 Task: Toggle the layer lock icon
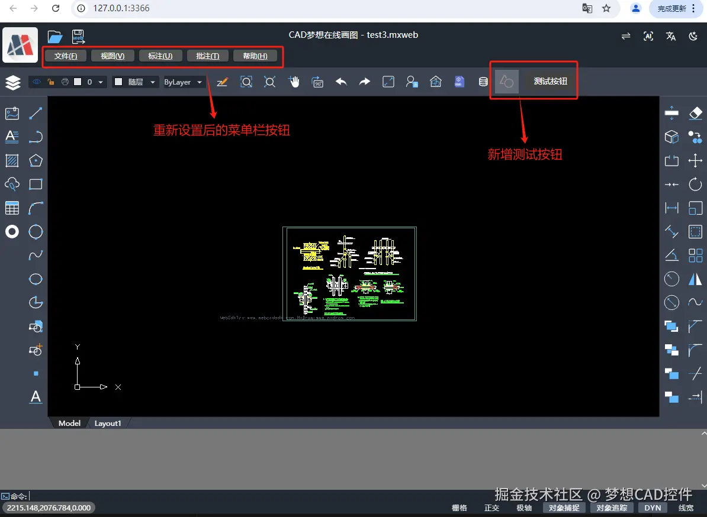pos(50,82)
